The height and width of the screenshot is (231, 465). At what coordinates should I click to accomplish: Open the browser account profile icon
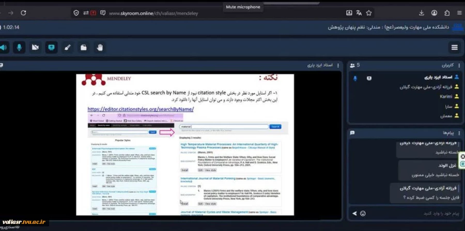click(x=434, y=13)
